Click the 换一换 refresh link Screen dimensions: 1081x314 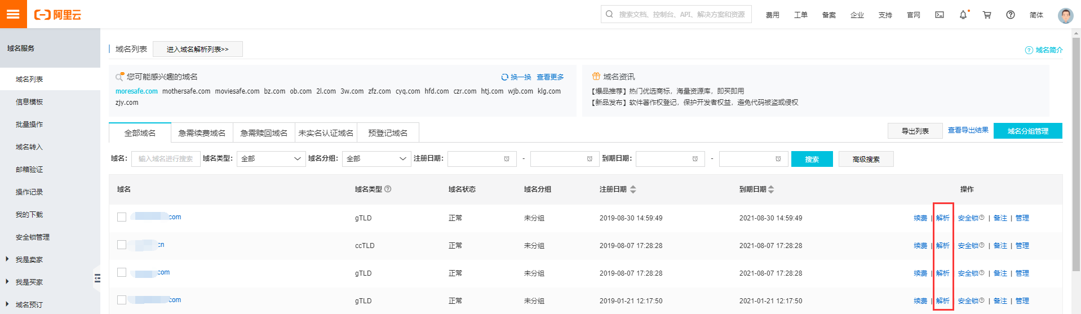[x=516, y=77]
